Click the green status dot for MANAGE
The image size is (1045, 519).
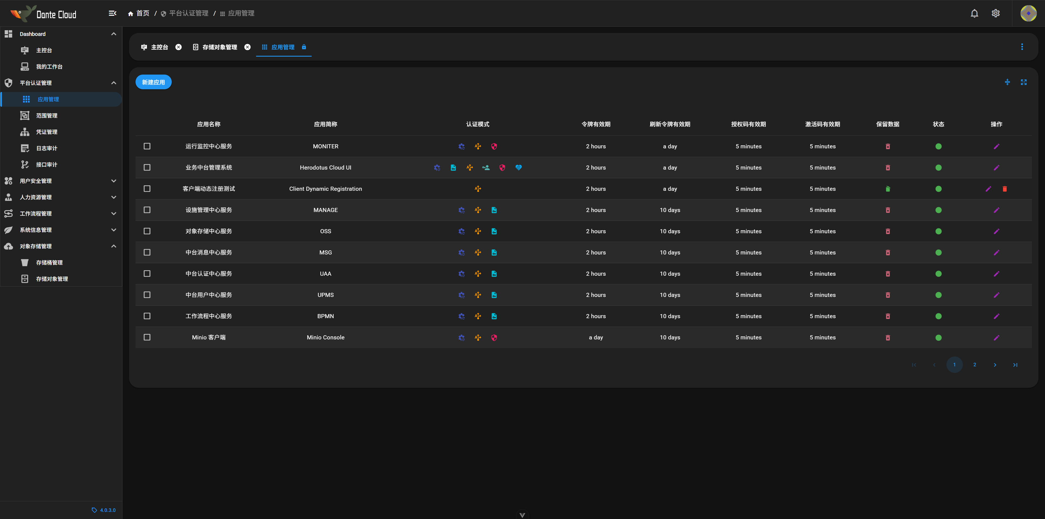[x=938, y=210]
